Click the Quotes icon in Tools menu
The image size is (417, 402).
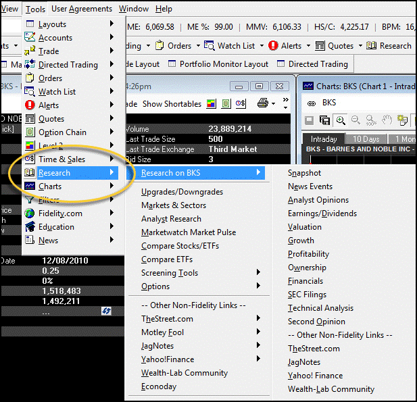[x=30, y=119]
